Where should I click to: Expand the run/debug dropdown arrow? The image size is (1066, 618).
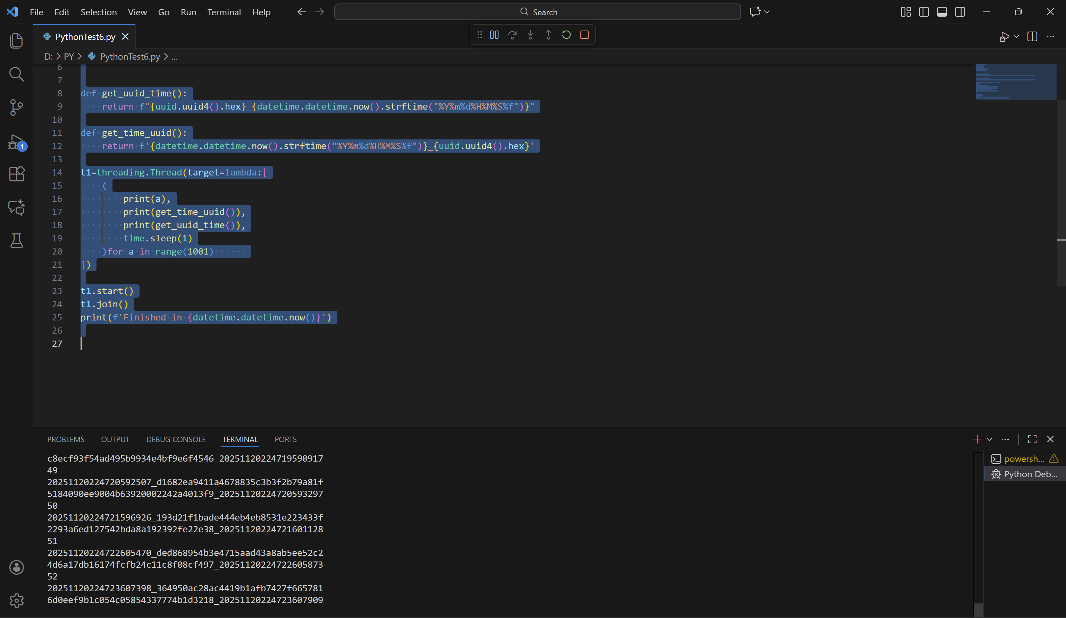tap(1016, 37)
